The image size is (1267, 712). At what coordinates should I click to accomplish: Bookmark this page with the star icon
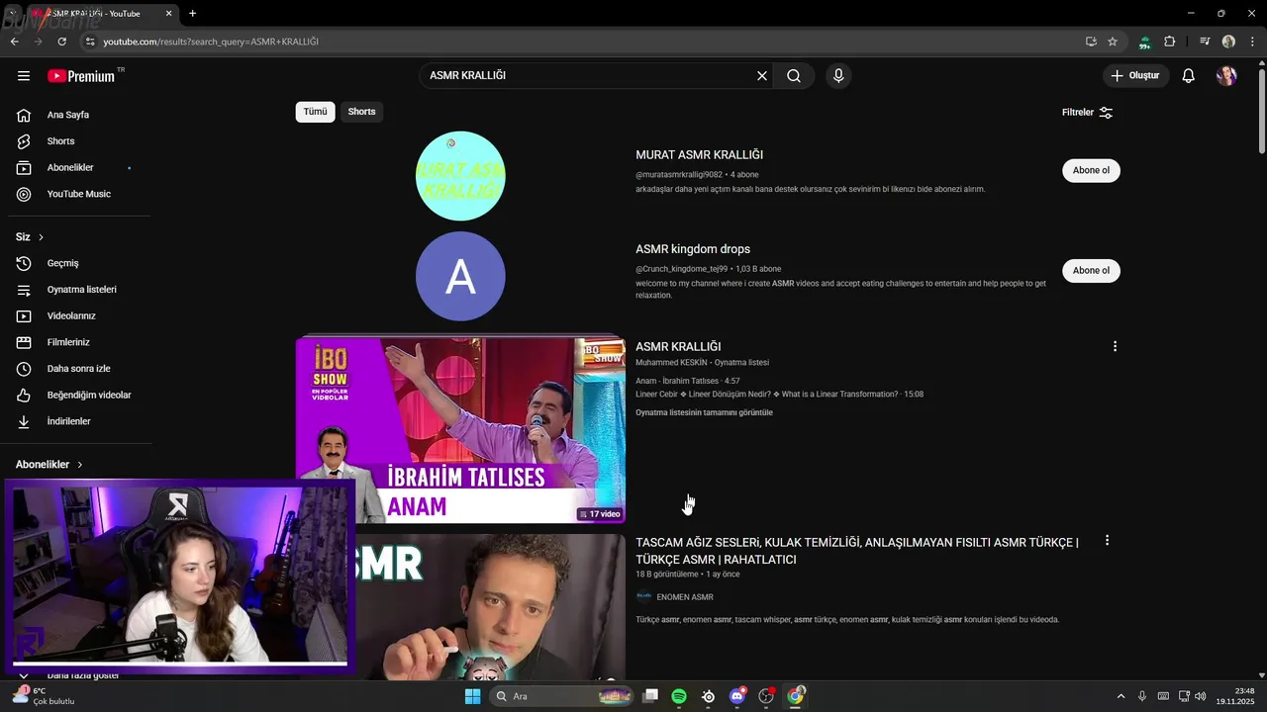[1113, 42]
